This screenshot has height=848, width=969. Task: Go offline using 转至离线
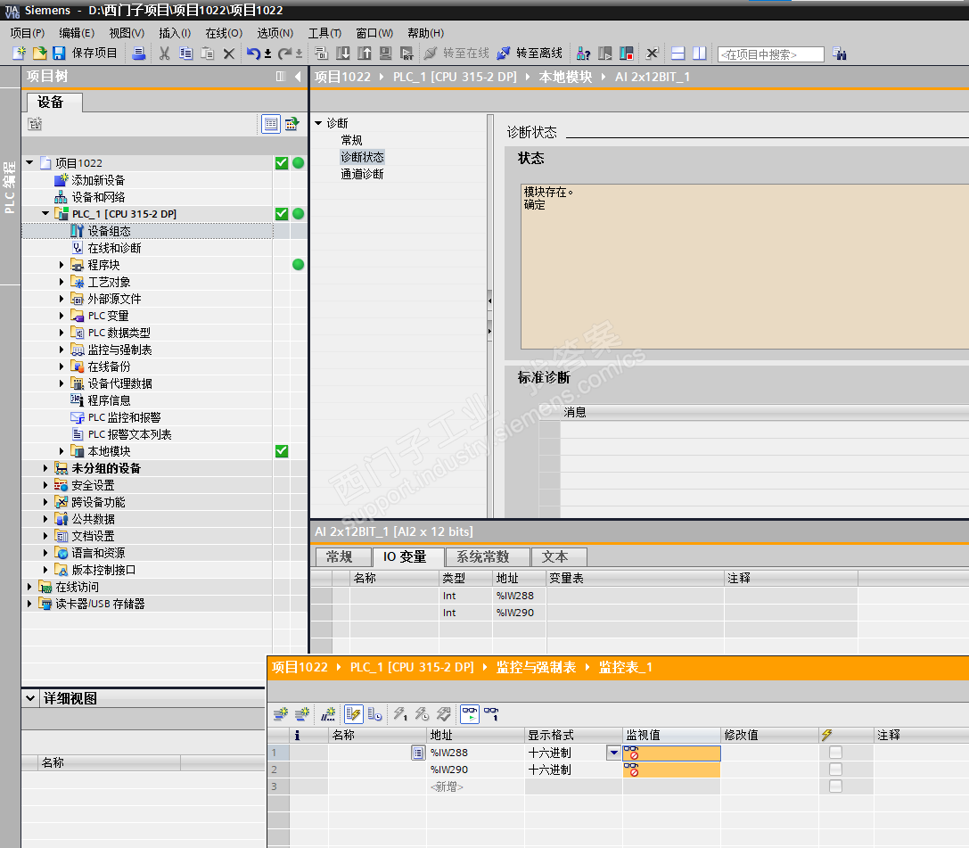pos(530,54)
